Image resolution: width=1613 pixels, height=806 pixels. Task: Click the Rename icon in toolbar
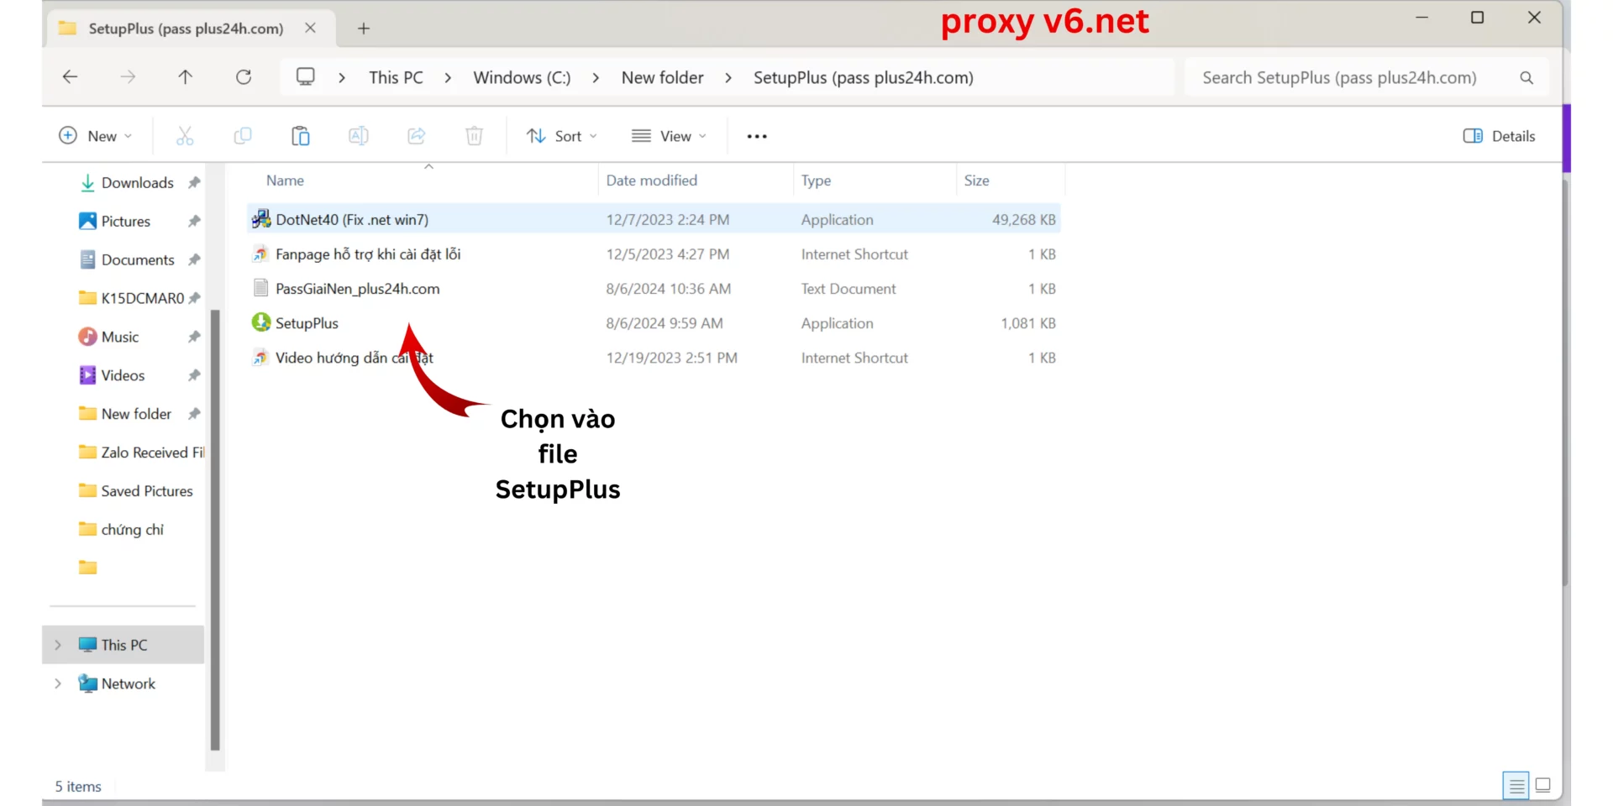(359, 136)
